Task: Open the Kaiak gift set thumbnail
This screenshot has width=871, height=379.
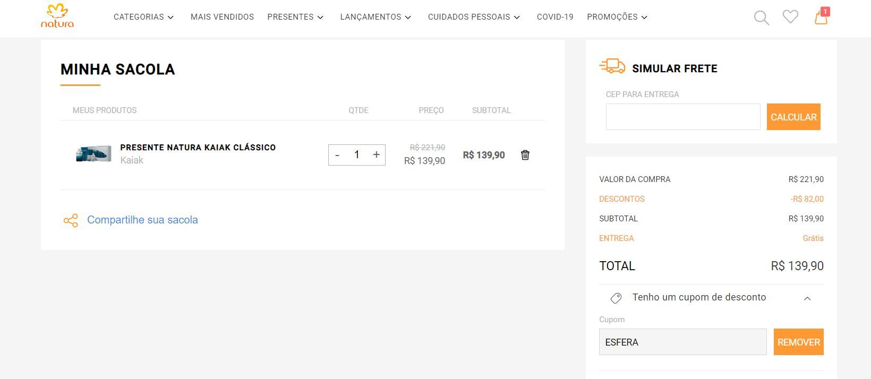Action: point(93,154)
